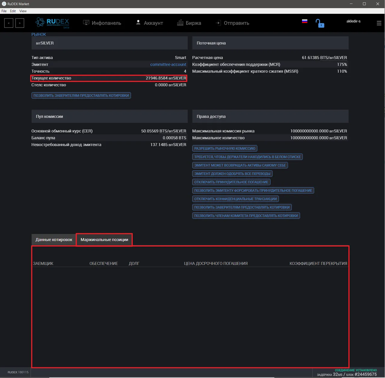Screen dimensions: 385x378
Task: Click the РЫНОК link
Action: click(39, 34)
